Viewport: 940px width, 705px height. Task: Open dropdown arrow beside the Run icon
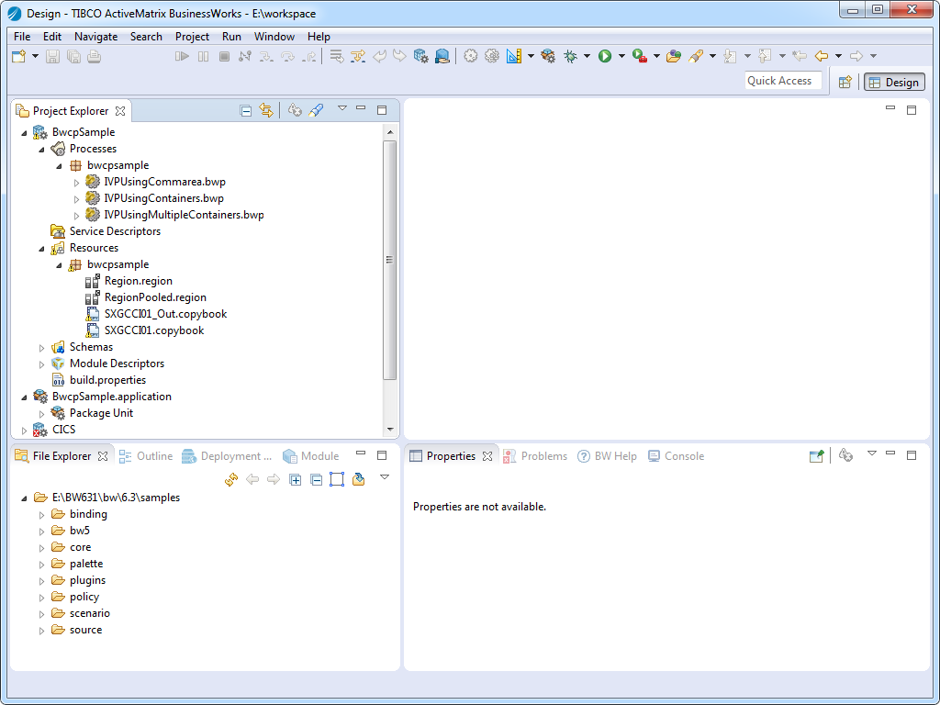pyautogui.click(x=621, y=56)
